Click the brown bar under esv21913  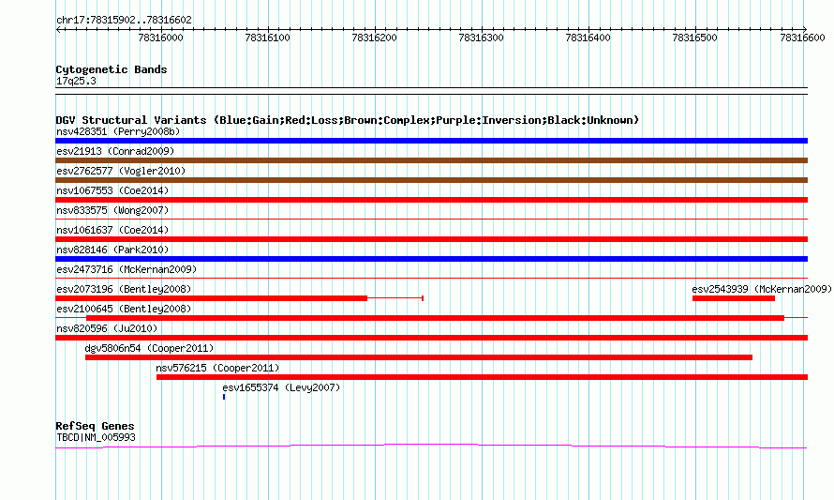pyautogui.click(x=431, y=160)
